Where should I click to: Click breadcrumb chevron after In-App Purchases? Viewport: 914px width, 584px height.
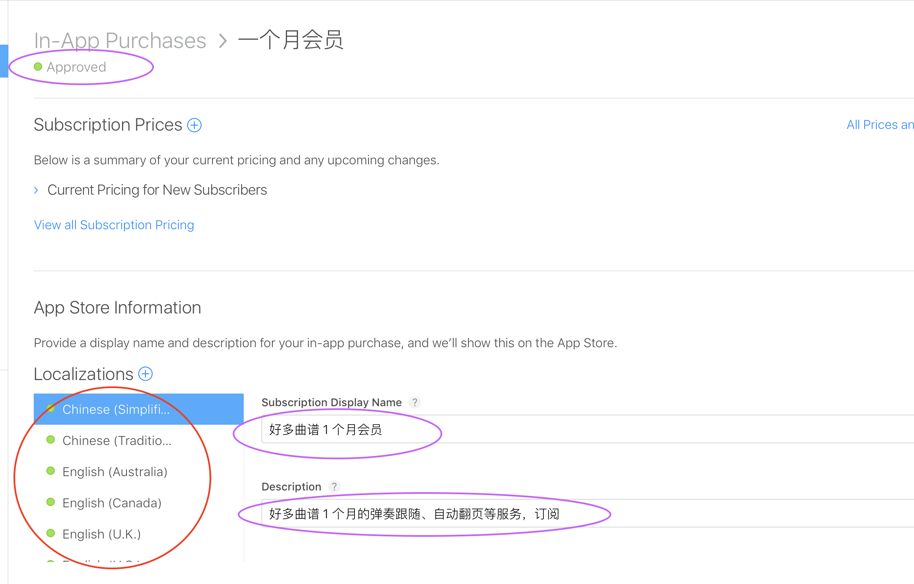pos(223,41)
